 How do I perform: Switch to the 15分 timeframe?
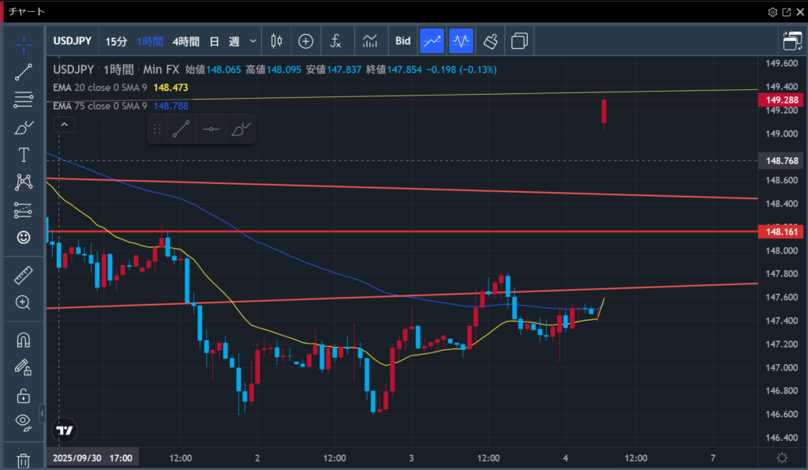pos(116,41)
